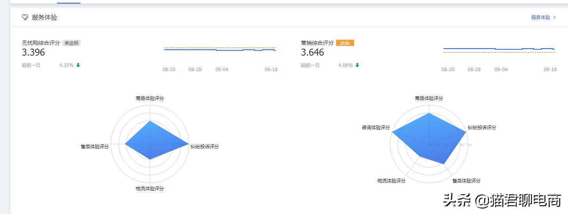The height and width of the screenshot is (214, 568).
Task: Click green down arrow beside 4.35%
Action: 78,65
